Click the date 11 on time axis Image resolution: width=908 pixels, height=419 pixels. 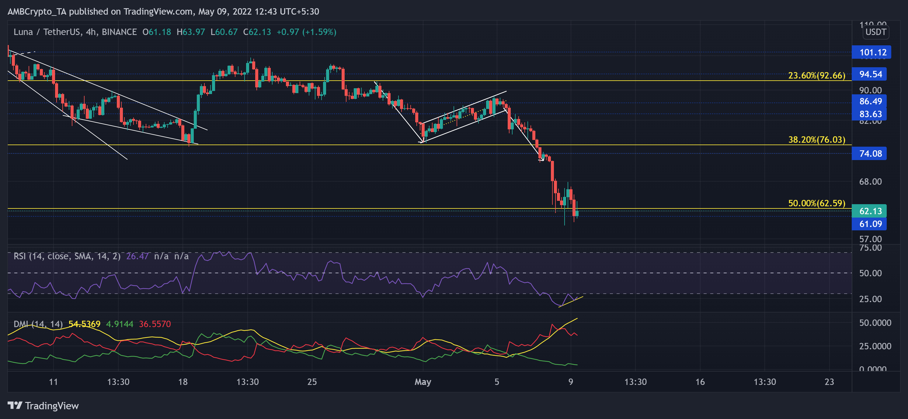click(x=53, y=382)
